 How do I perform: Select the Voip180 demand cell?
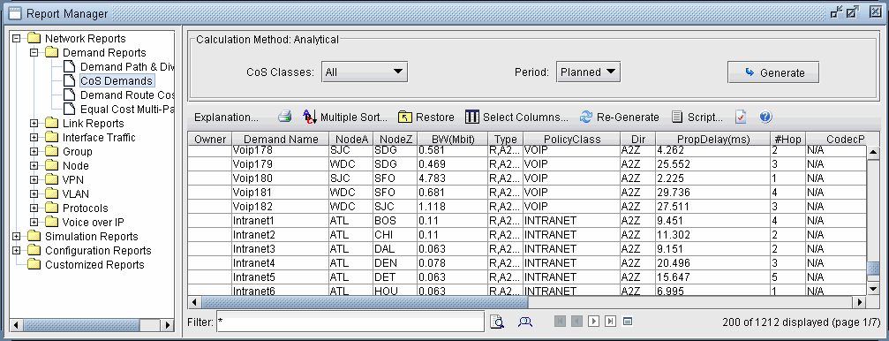coord(281,178)
